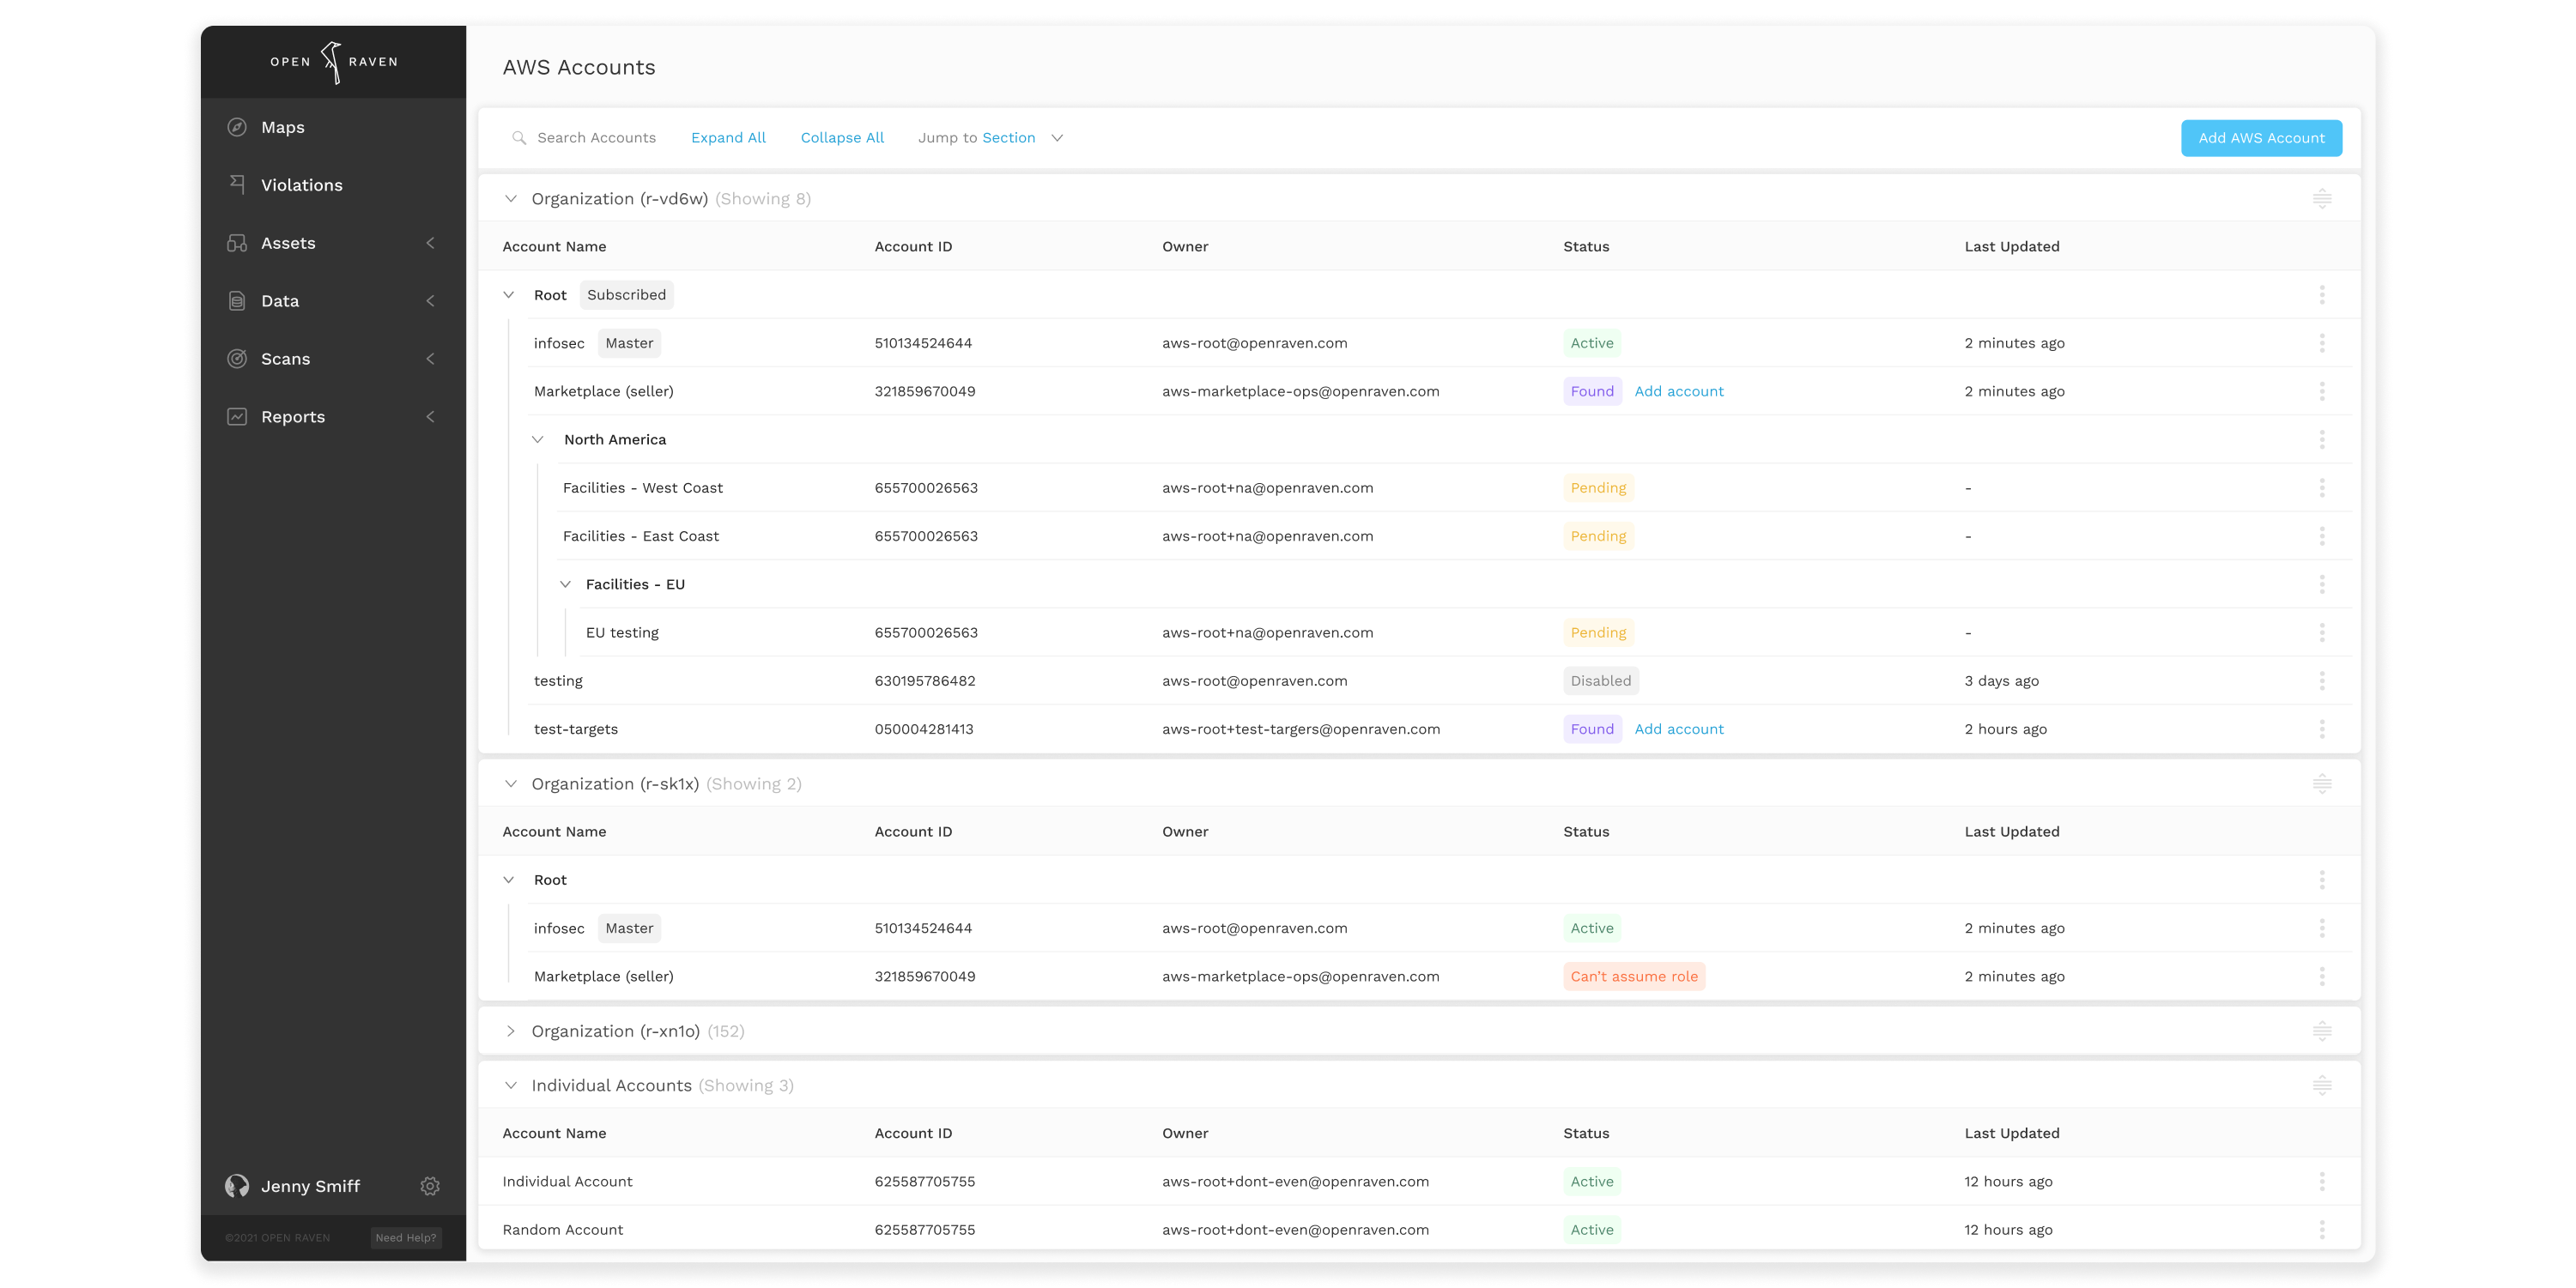Open settings gear next to Jenny Smiff
Image resolution: width=2576 pixels, height=1288 pixels.
430,1186
